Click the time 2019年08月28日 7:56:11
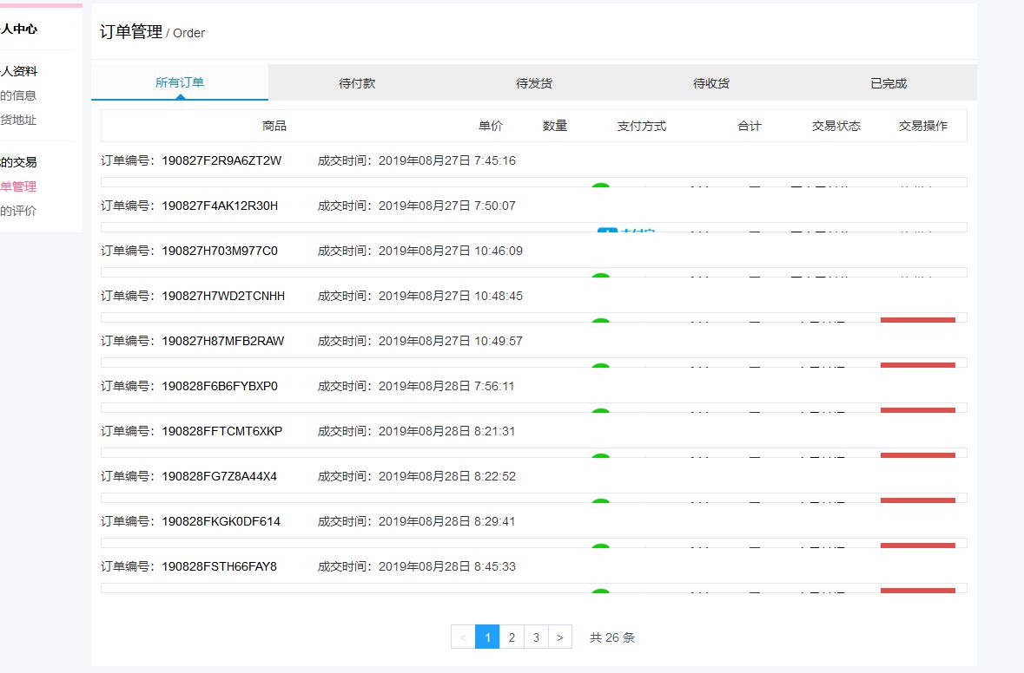 click(x=446, y=386)
